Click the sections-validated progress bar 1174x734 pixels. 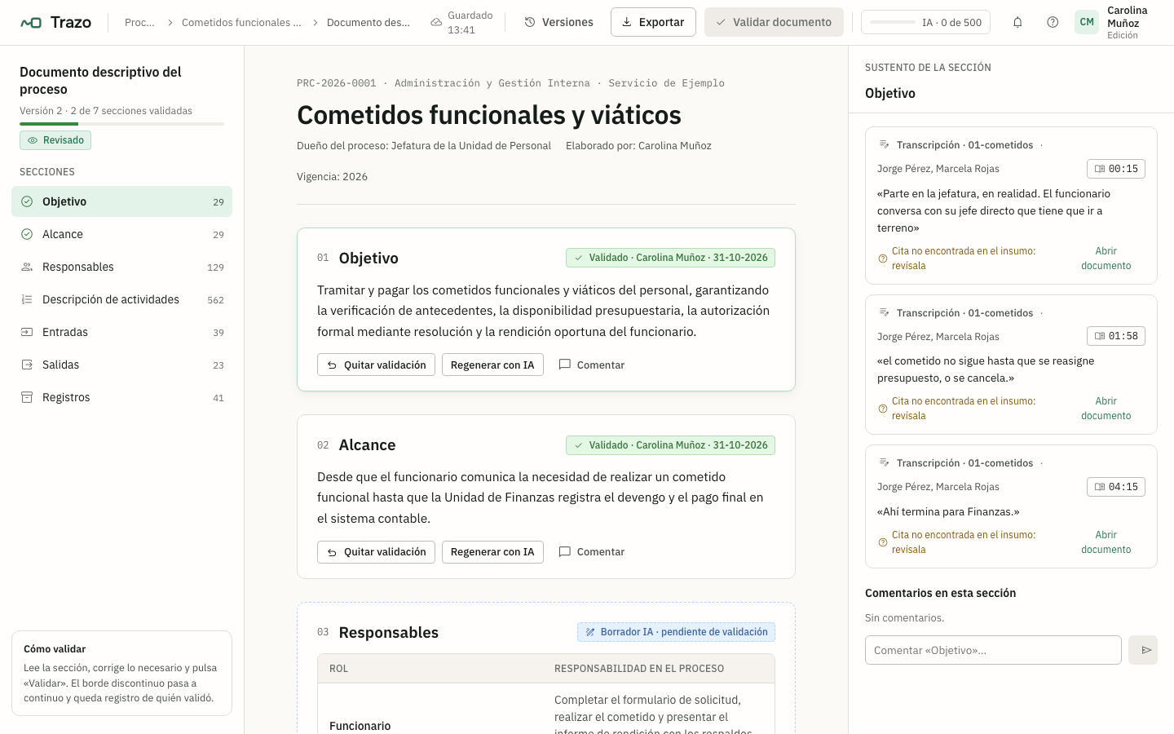click(121, 124)
